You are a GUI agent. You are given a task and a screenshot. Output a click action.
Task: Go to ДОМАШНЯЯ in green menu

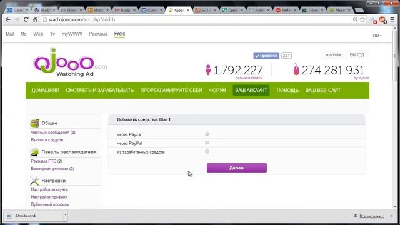tap(46, 90)
